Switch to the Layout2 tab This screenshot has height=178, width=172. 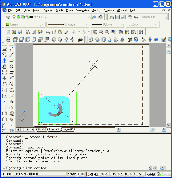click(x=68, y=129)
